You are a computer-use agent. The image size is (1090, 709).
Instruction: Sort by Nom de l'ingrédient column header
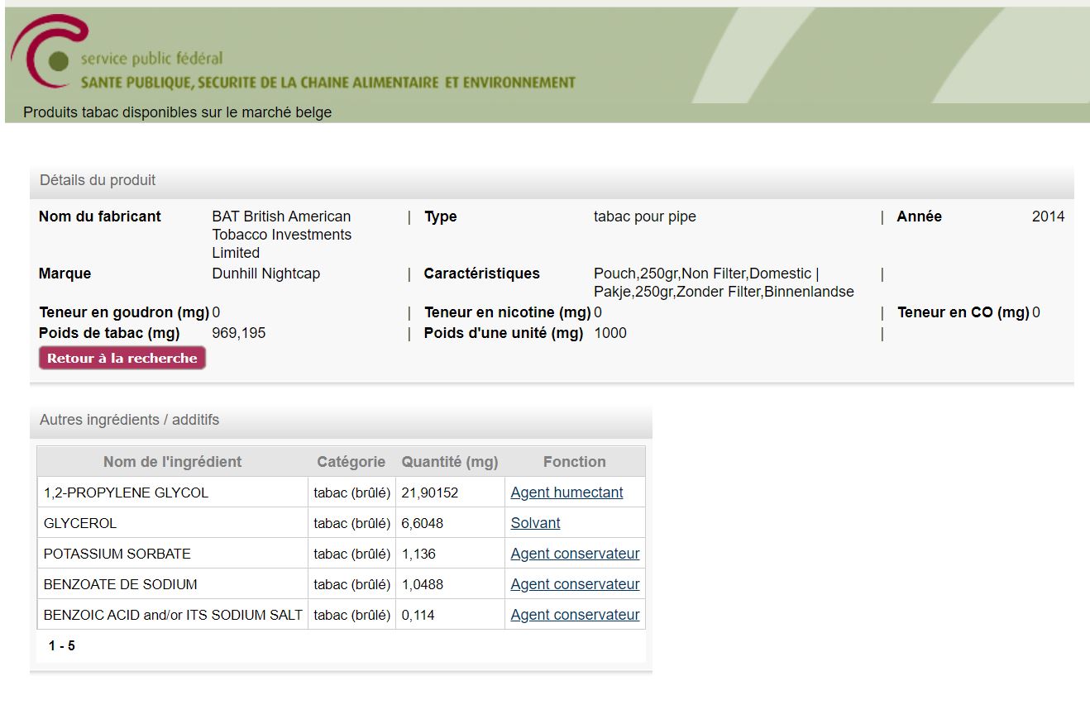coord(172,462)
